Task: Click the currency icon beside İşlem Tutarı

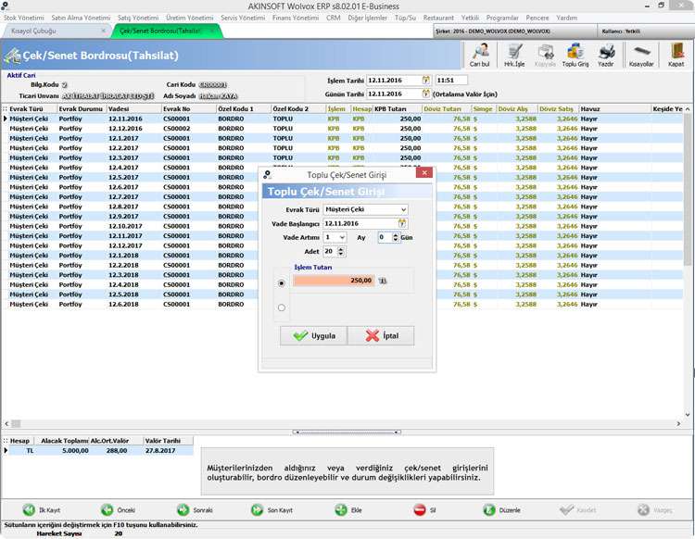Action: coord(383,281)
